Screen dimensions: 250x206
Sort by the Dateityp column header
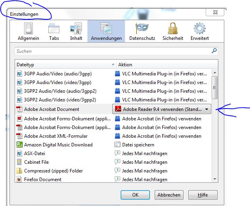(x=66, y=65)
